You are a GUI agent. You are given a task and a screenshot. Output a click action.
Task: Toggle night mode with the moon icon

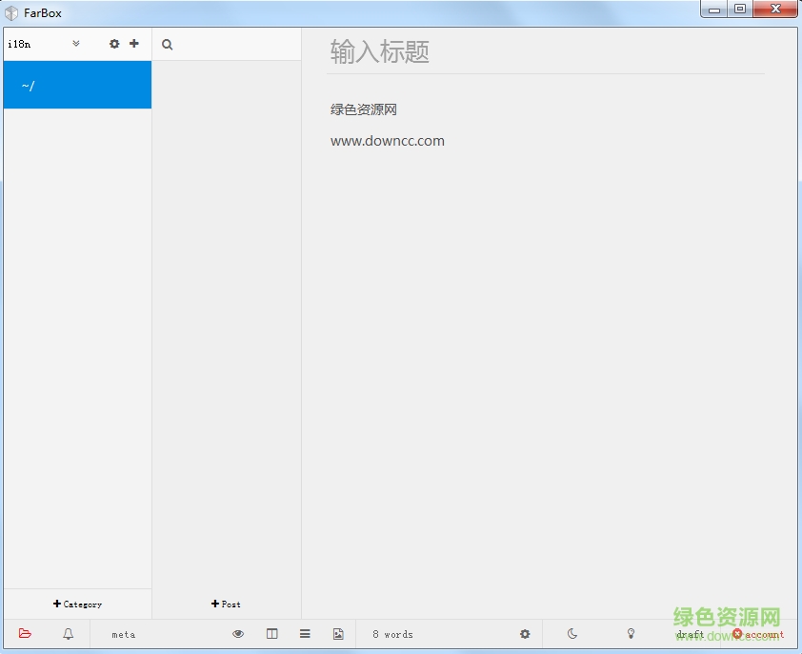coord(572,634)
